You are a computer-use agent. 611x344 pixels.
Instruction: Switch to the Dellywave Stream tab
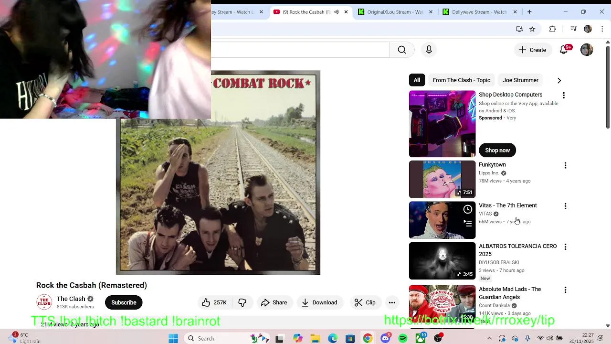pyautogui.click(x=479, y=12)
